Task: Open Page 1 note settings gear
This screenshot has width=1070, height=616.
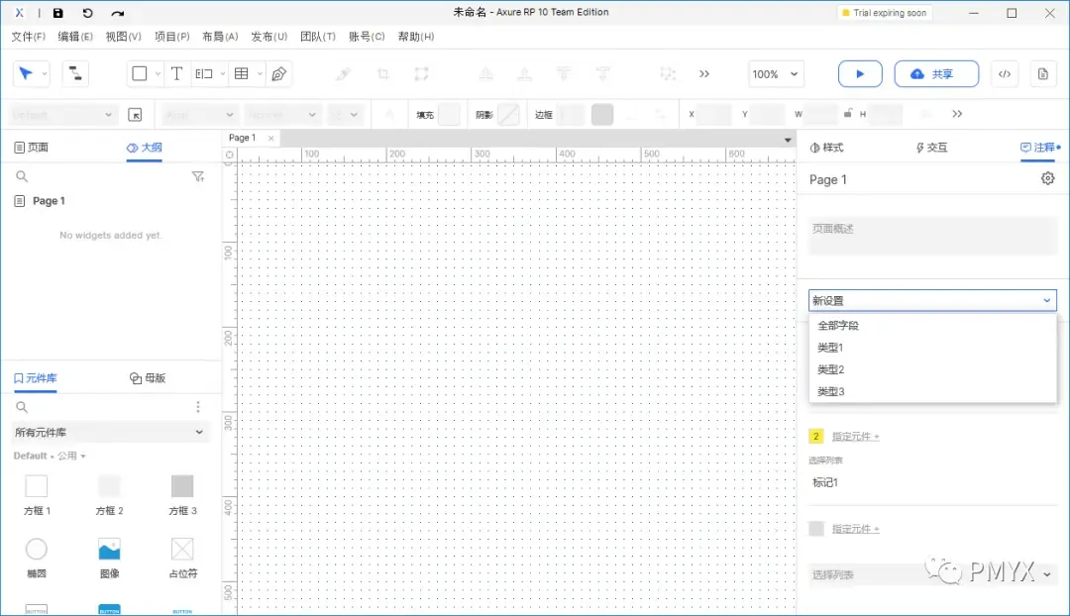Action: [x=1047, y=179]
